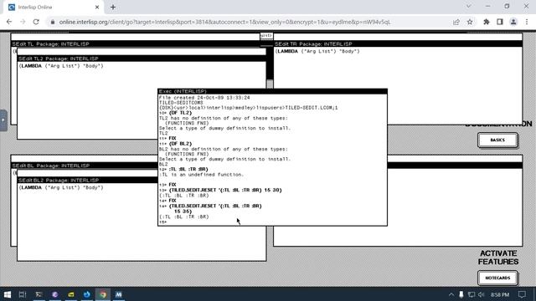Click the NOTECARDS feature button

(x=497, y=278)
